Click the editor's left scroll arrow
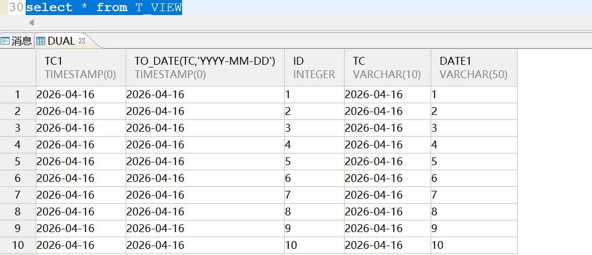 31,23
